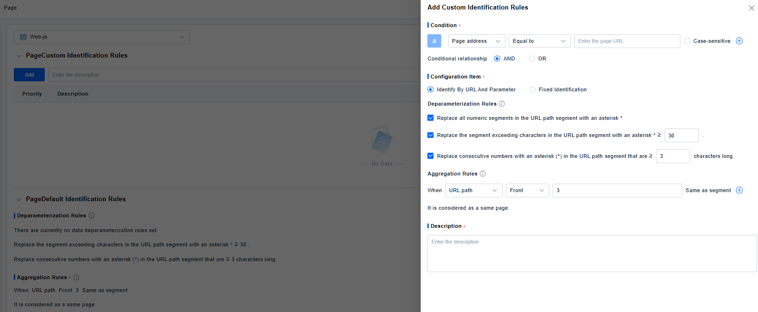Image resolution: width=758 pixels, height=312 pixels.
Task: Click the blue condition 'a' badge
Action: [x=434, y=41]
